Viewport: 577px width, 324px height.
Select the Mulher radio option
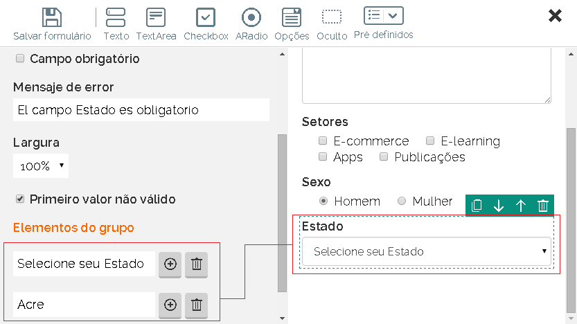click(x=402, y=201)
